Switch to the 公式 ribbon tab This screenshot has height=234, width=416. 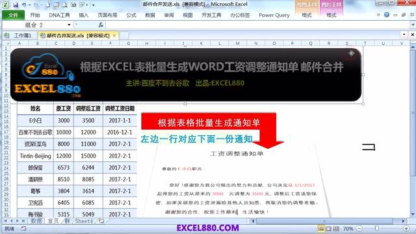point(131,15)
